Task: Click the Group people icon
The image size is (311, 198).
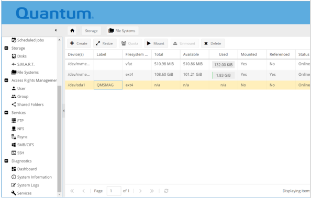Action: coord(14,97)
